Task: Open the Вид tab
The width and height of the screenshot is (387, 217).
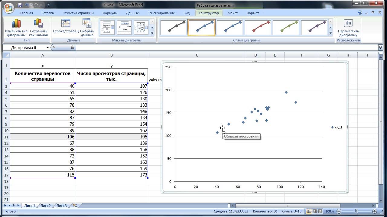Action: pyautogui.click(x=187, y=13)
